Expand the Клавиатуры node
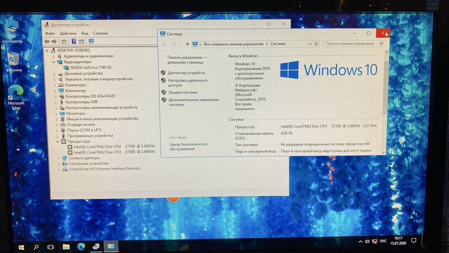 click(55, 85)
